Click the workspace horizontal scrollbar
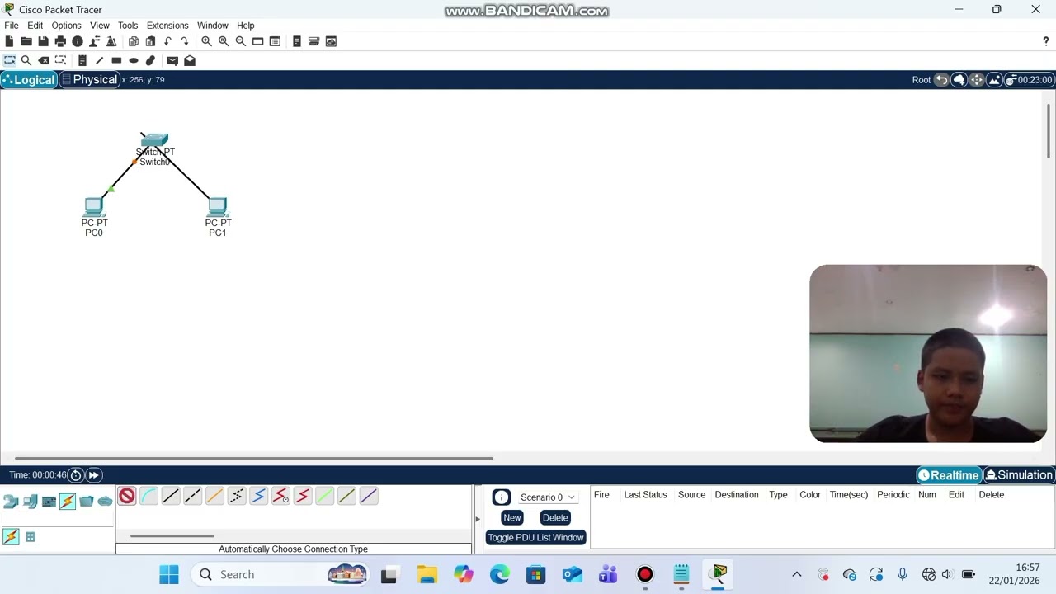Viewport: 1056px width, 594px height. tap(254, 458)
